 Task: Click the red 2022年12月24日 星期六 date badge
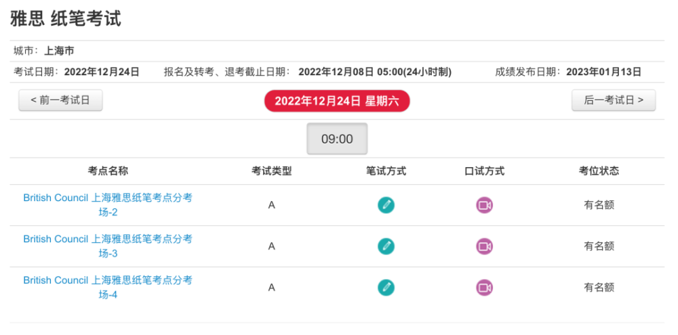[x=337, y=101]
